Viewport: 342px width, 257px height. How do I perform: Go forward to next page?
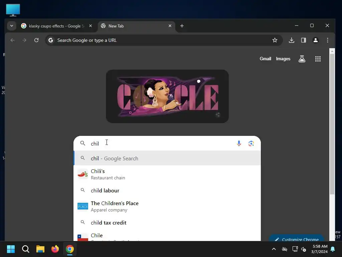coord(24,40)
